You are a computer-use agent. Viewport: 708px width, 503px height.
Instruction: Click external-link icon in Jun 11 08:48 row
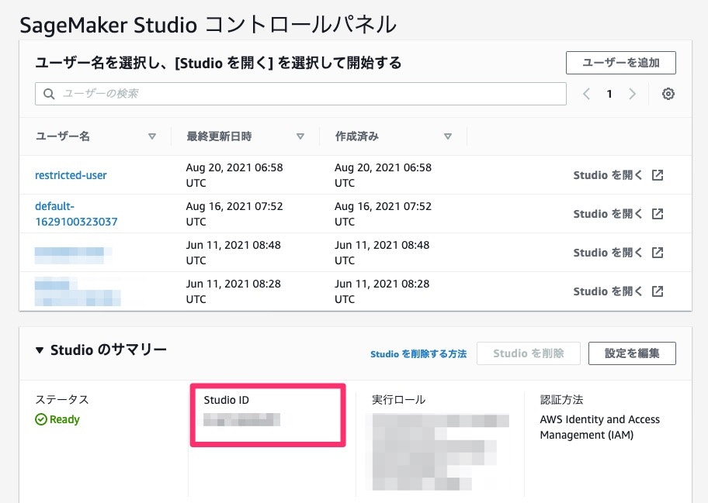[x=658, y=253]
